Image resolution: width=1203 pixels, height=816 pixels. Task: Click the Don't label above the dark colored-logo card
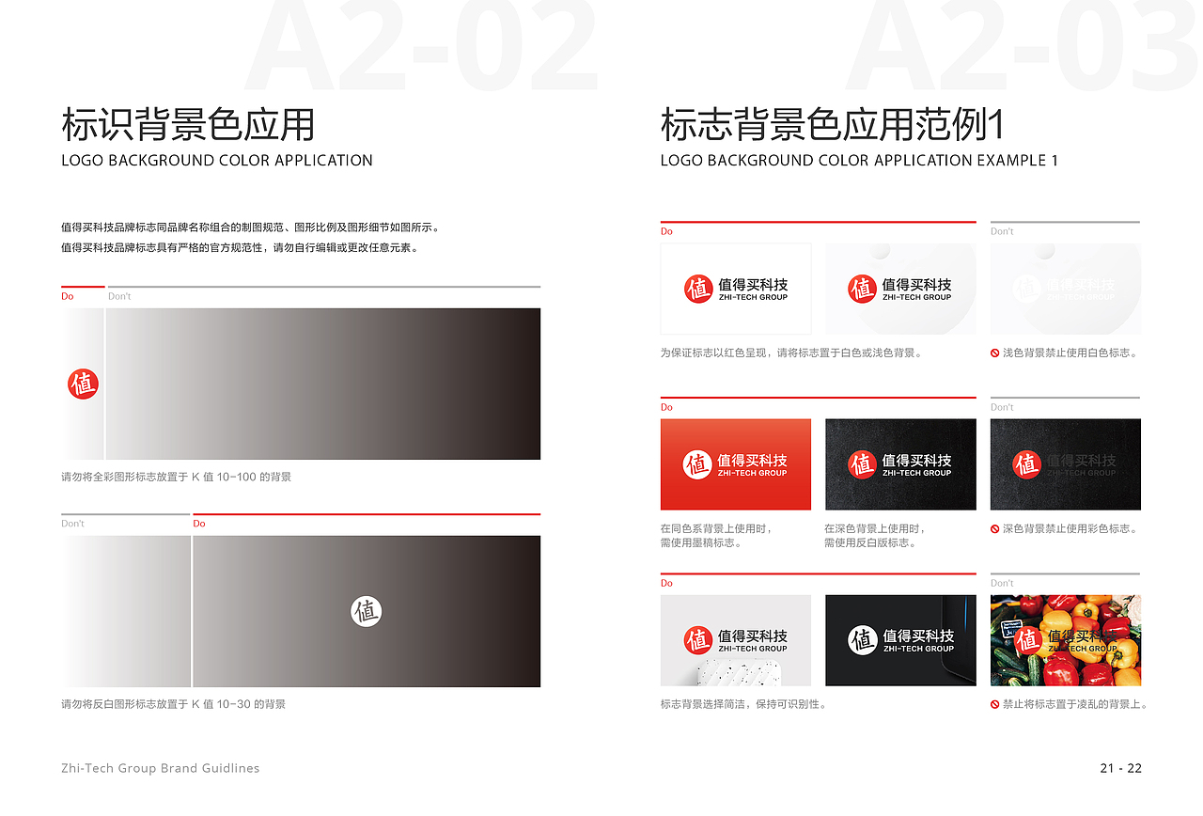pos(1002,407)
